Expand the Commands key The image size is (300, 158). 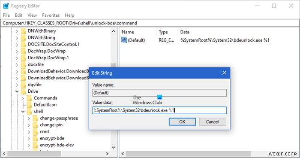(x=23, y=98)
